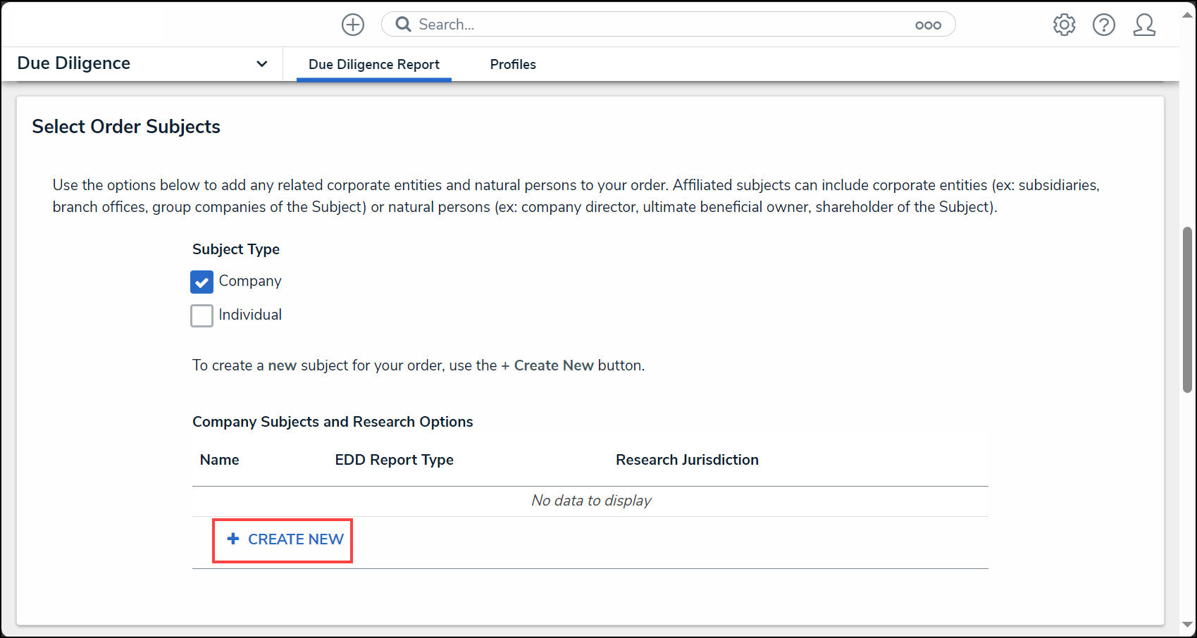Open the search options ellipsis icon
1197x638 pixels.
tap(928, 25)
